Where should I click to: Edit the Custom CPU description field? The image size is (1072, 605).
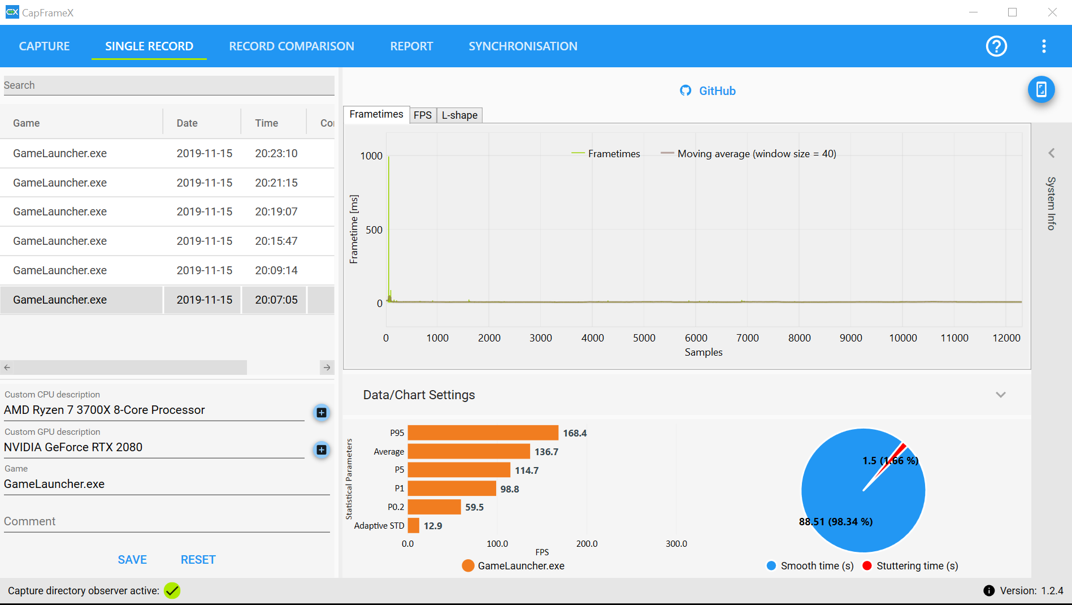click(154, 410)
